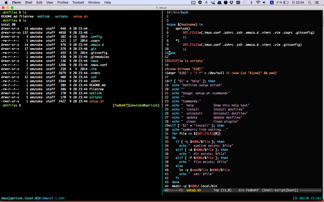Open the volume control in menu bar
Image resolution: width=324 pixels, height=202 pixels.
pyautogui.click(x=264, y=3)
